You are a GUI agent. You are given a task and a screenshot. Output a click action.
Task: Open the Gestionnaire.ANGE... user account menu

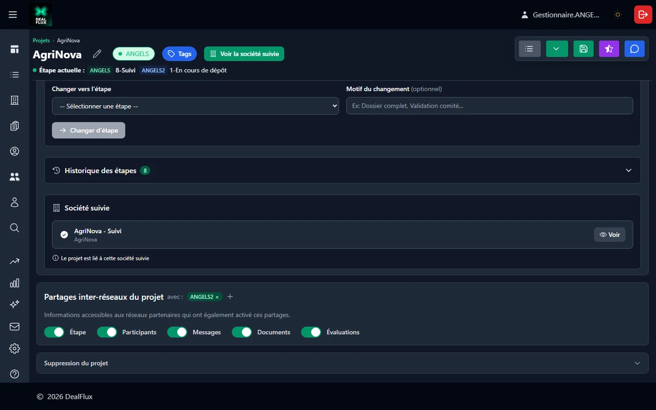point(560,15)
